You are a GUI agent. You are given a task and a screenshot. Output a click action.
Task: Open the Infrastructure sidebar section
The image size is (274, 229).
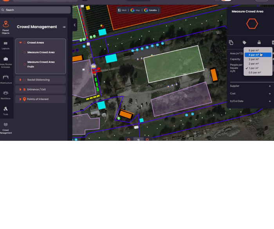click(5, 79)
